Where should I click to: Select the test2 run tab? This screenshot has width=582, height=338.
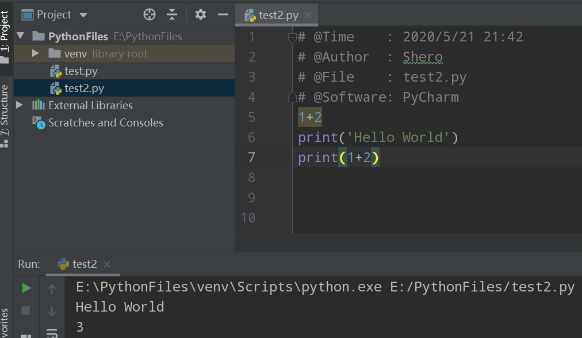point(85,264)
